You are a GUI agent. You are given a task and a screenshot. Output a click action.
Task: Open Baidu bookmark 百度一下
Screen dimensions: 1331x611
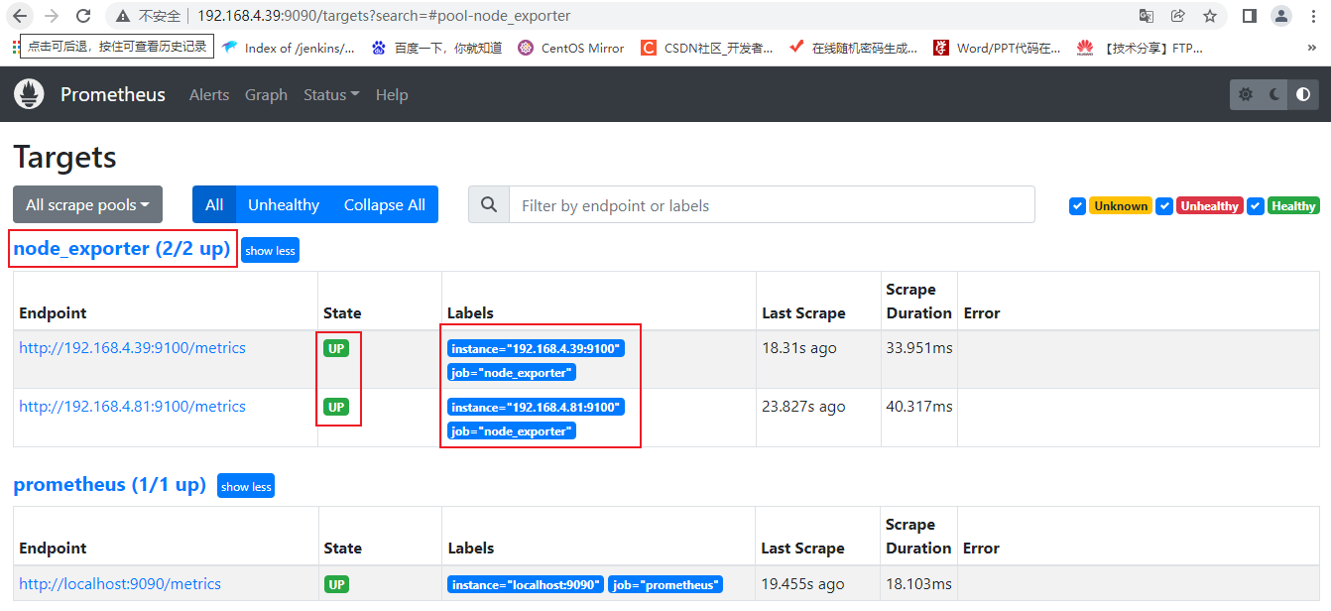[436, 48]
